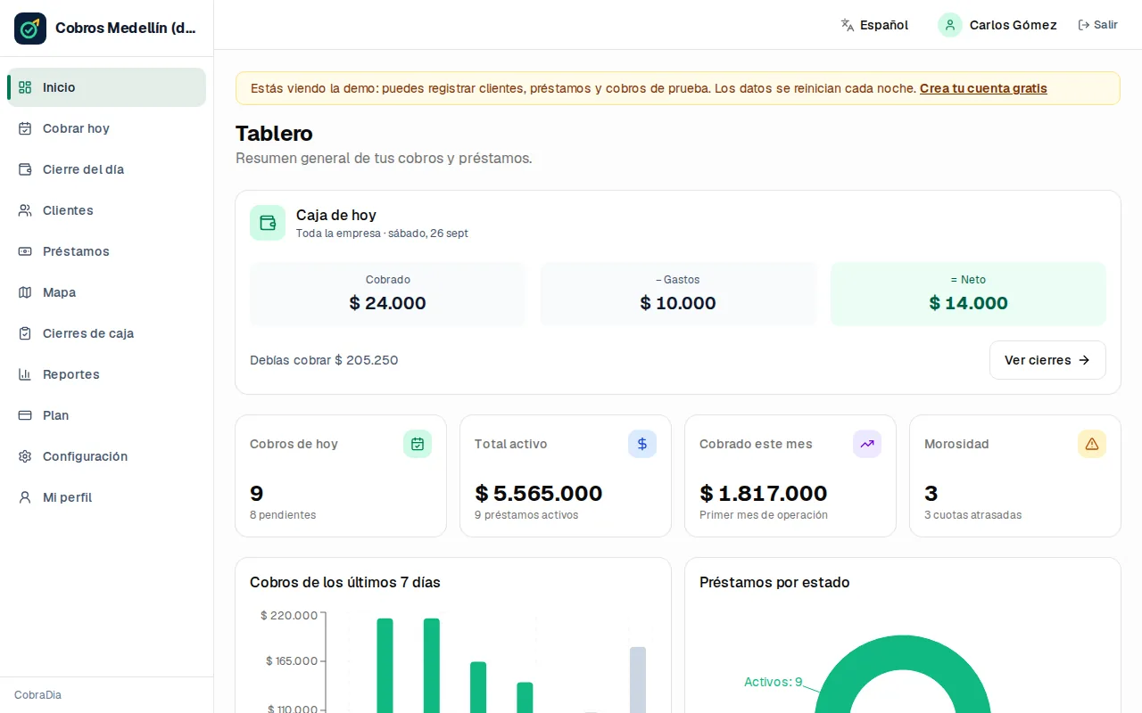Click the green donut chart ring

(x=903, y=653)
